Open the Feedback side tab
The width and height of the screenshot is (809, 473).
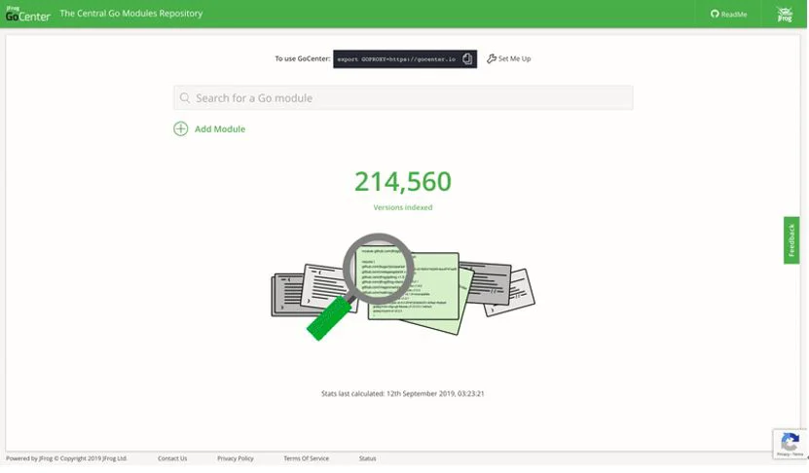coord(791,240)
